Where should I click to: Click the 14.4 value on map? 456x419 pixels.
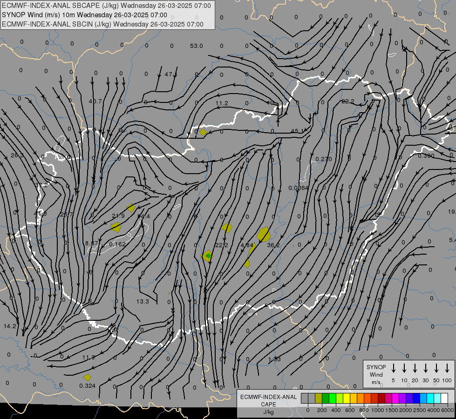(144, 216)
